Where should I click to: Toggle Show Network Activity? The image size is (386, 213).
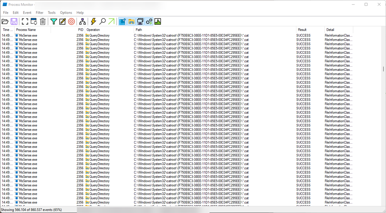pyautogui.click(x=140, y=22)
